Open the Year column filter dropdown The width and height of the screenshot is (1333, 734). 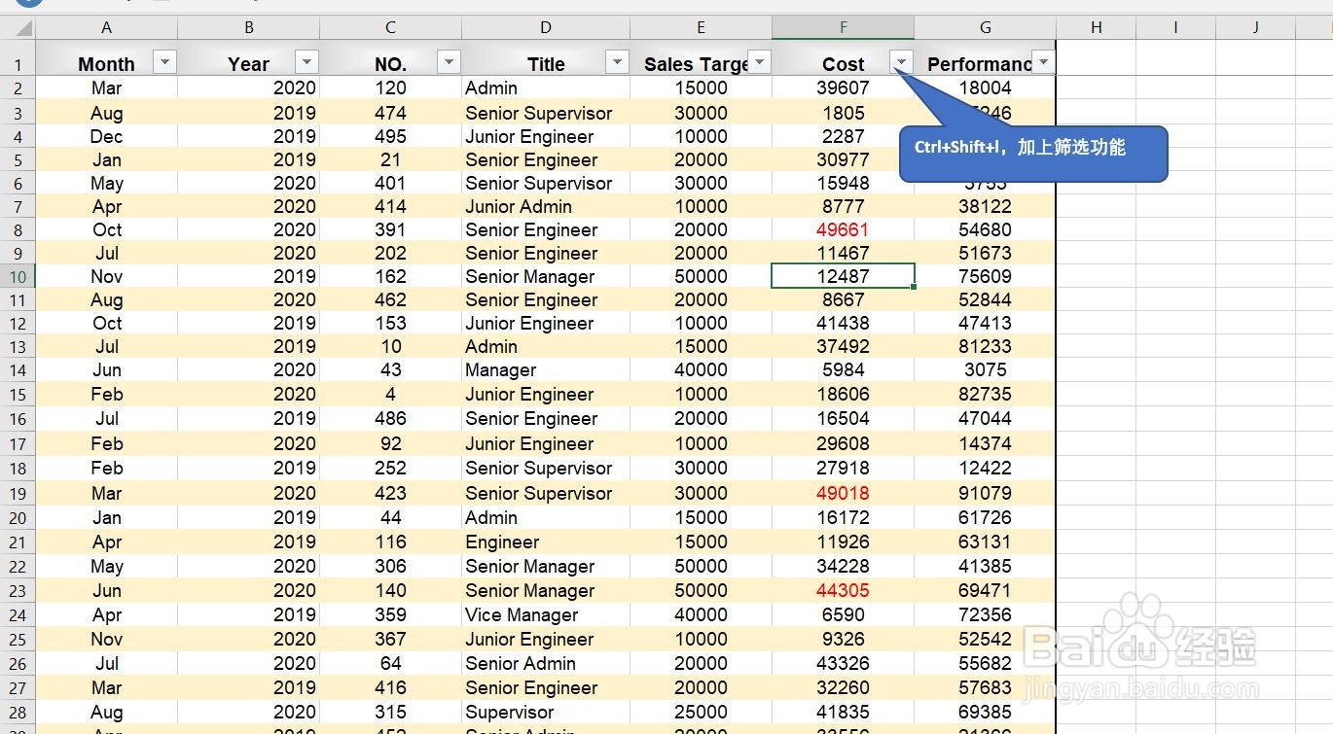(306, 63)
